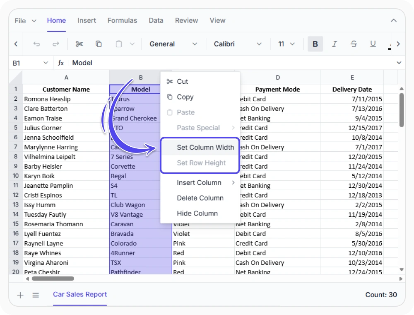This screenshot has width=414, height=315.
Task: Switch to the Insert tab
Action: pos(87,20)
